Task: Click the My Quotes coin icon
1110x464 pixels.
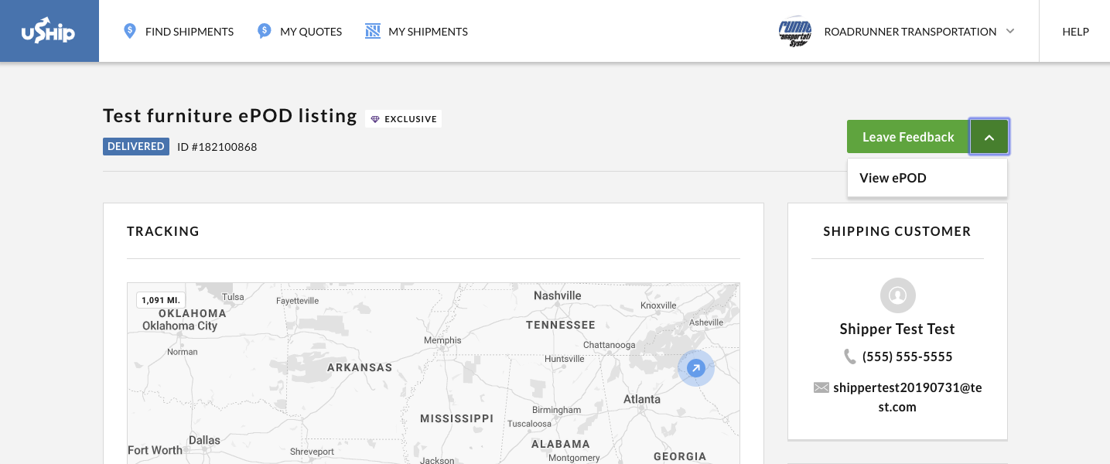Action: click(264, 30)
